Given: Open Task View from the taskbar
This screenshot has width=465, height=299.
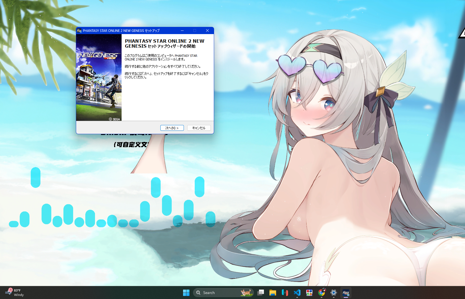Looking at the screenshot, I should (x=260, y=293).
